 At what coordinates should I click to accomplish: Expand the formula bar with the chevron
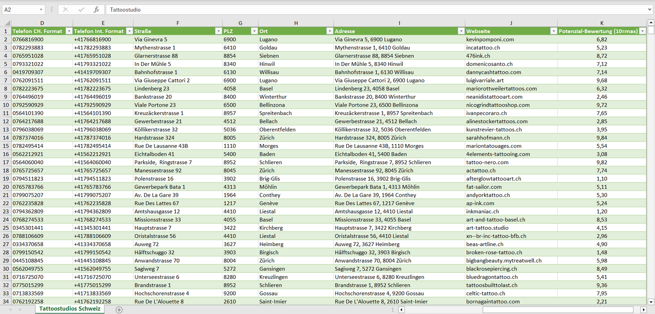(650, 10)
